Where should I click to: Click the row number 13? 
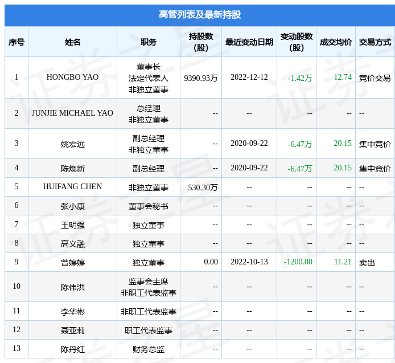(x=17, y=348)
